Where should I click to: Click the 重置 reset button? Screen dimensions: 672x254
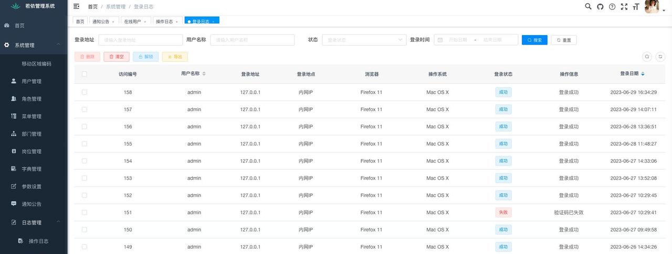(564, 40)
